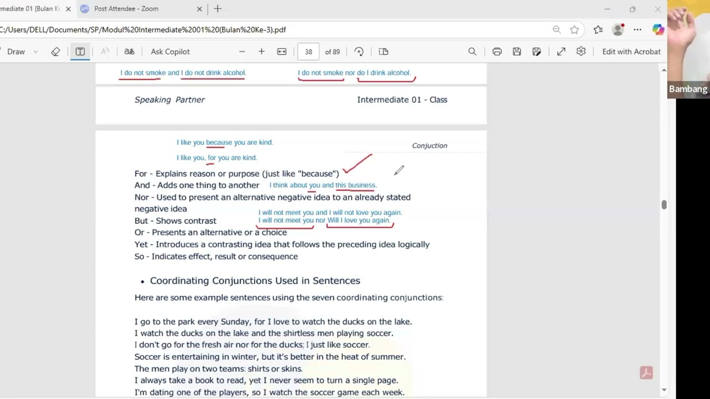Viewport: 710px width, 399px height.
Task: Click the heading 'Coordinating Conjunctions Used in Sentences'
Action: pos(255,280)
